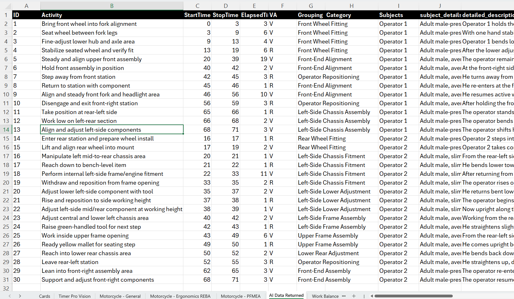Select cell 'Stabilize seated wheel and verify fit'
Screen dimensions: 514x299
click(x=112, y=50)
